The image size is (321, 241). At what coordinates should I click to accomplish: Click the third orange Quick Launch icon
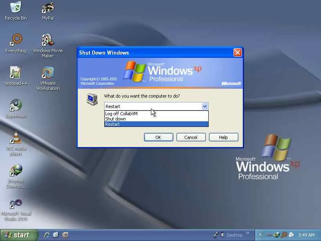(65, 235)
